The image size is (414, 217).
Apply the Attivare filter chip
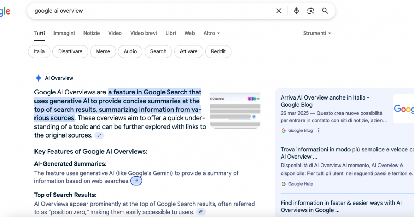coord(189,51)
